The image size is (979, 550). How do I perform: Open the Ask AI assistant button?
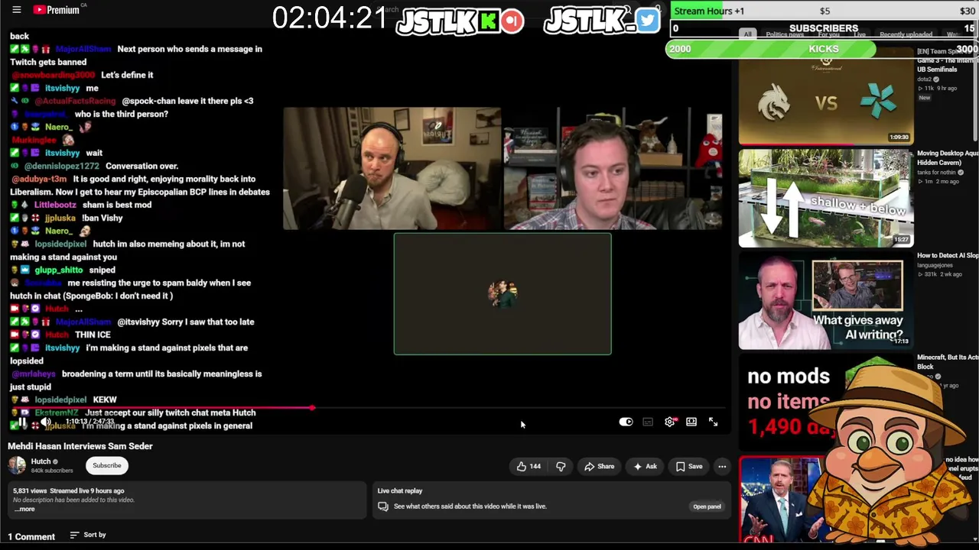[645, 466]
